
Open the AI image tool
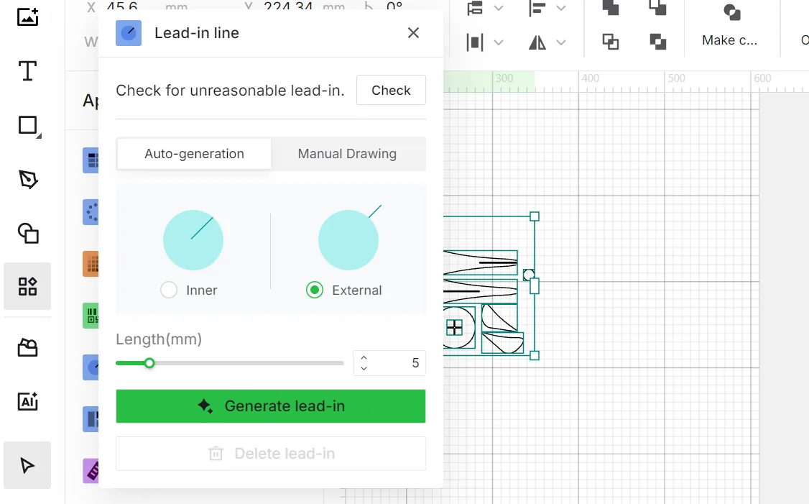tap(27, 401)
